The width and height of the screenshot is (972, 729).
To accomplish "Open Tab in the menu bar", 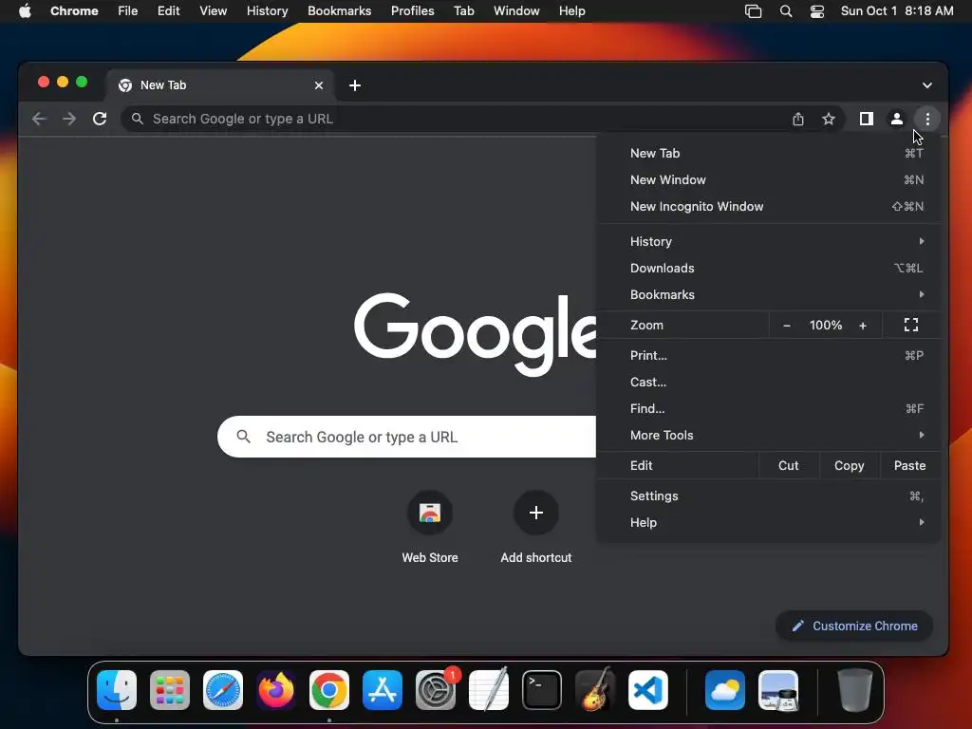I will [x=463, y=11].
